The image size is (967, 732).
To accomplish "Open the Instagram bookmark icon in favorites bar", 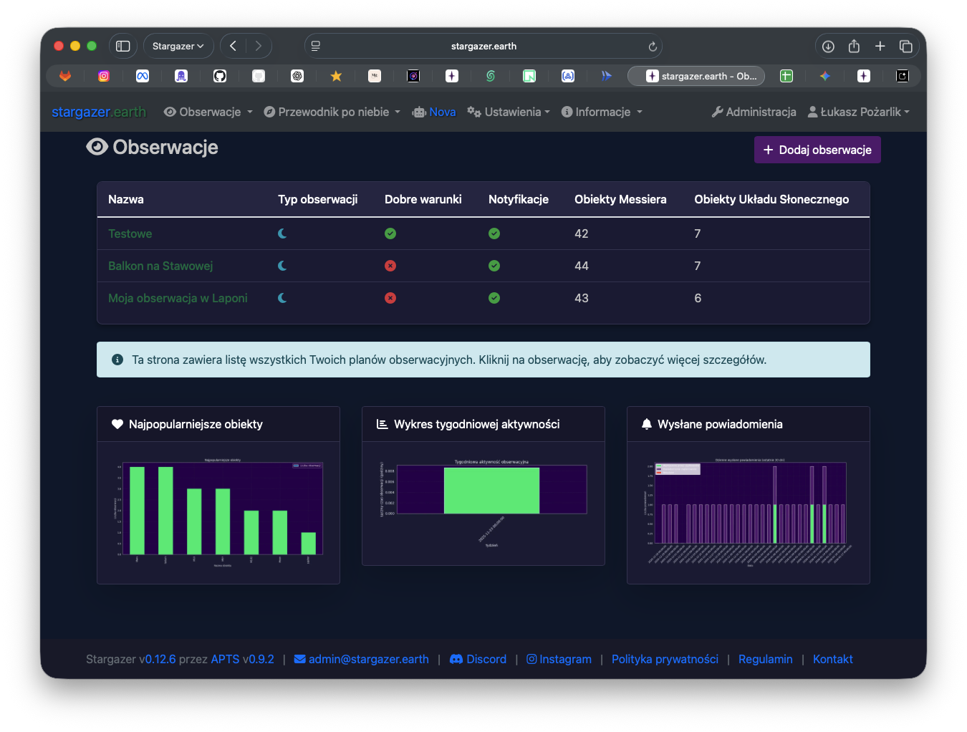I will [x=104, y=76].
